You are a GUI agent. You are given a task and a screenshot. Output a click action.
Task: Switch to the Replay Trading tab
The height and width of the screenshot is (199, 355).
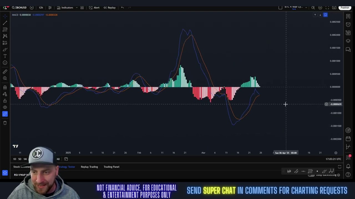tap(89, 167)
